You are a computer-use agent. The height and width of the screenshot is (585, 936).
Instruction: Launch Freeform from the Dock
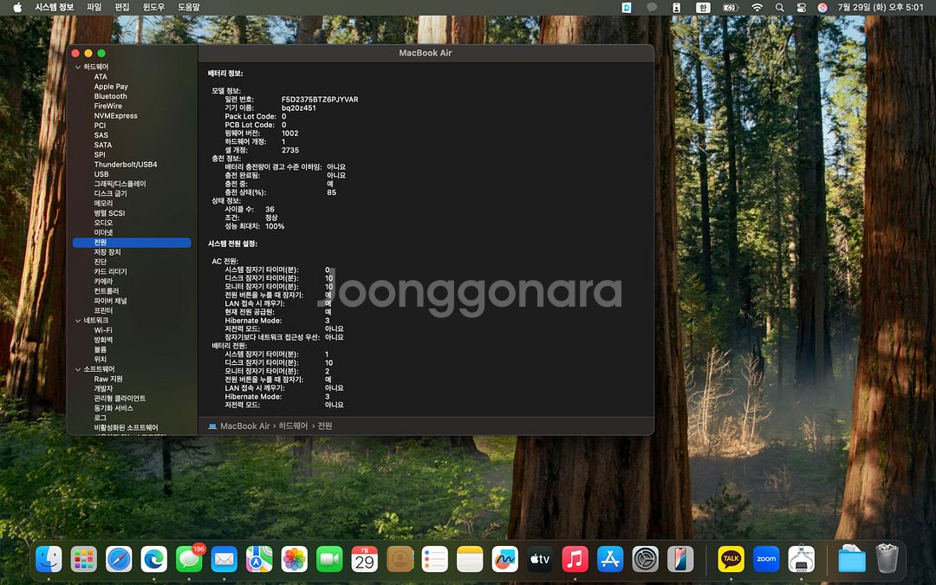505,559
